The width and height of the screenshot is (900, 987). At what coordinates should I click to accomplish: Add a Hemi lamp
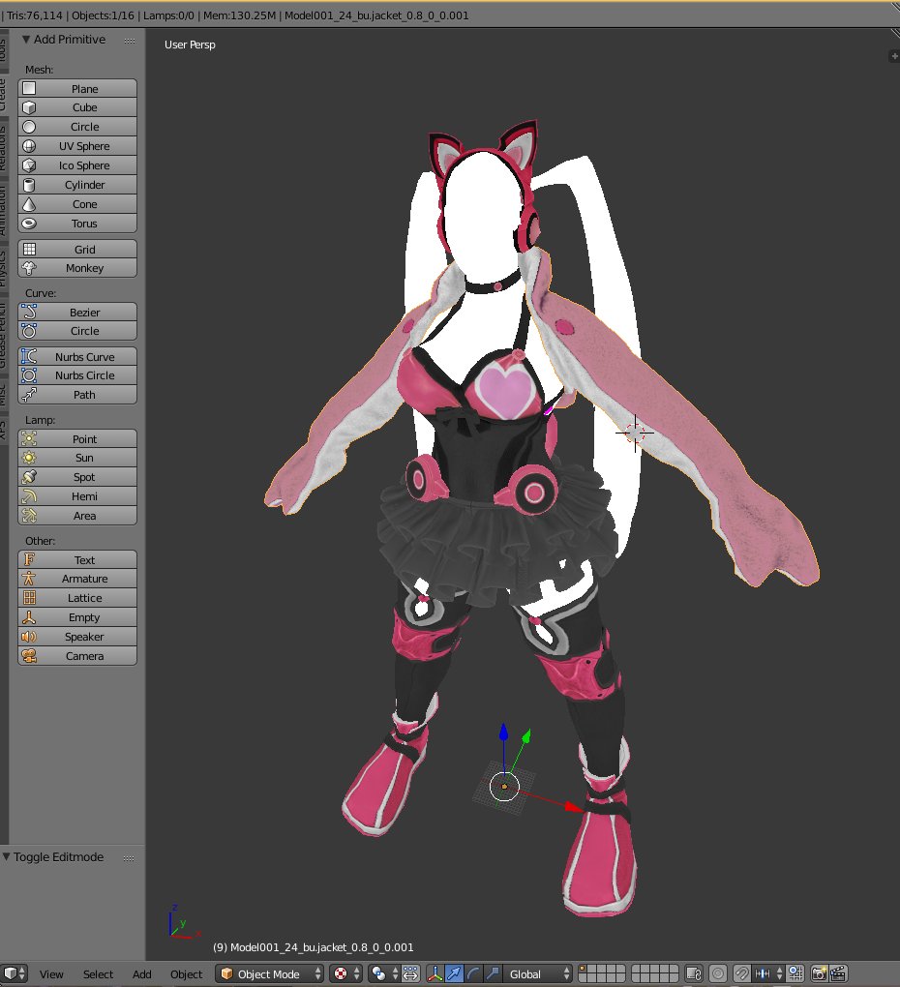[77, 496]
